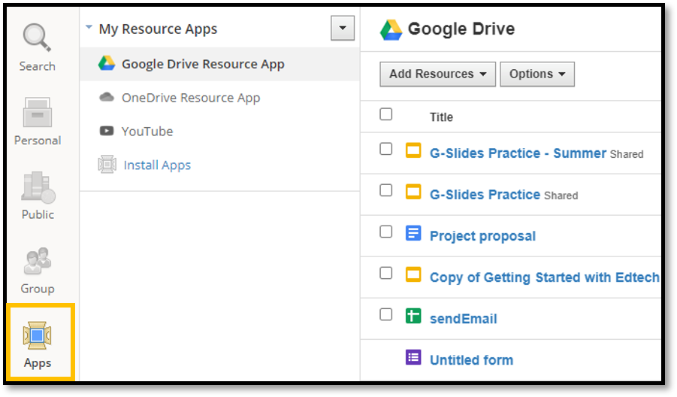Screen dimensions: 677x397
Task: Open the Untitled form link
Action: coord(471,360)
